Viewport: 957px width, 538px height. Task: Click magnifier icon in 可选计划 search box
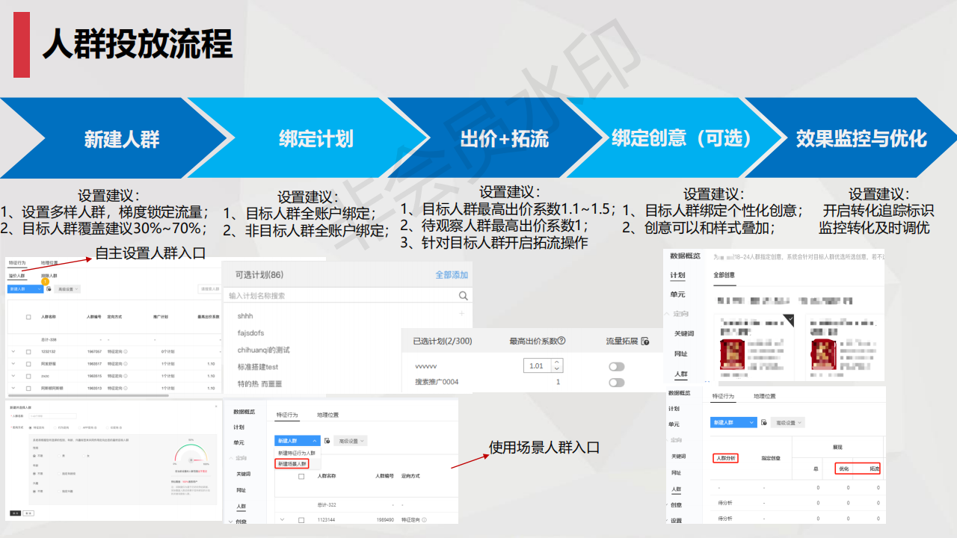point(464,296)
